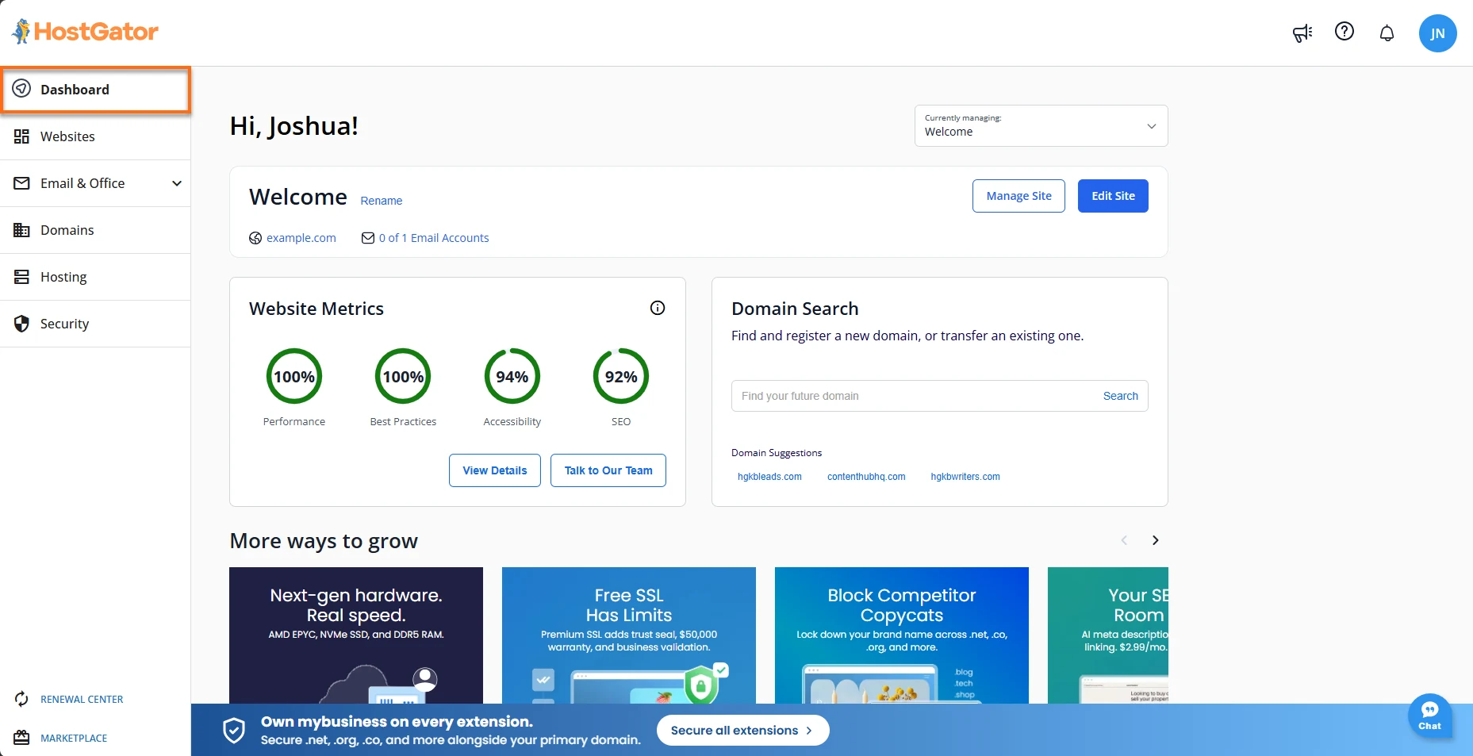Open the Next-gen hardware promo card
The height and width of the screenshot is (756, 1473).
[356, 635]
